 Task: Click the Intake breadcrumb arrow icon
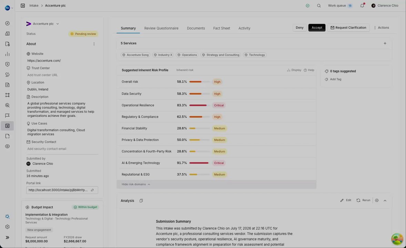[23, 6]
